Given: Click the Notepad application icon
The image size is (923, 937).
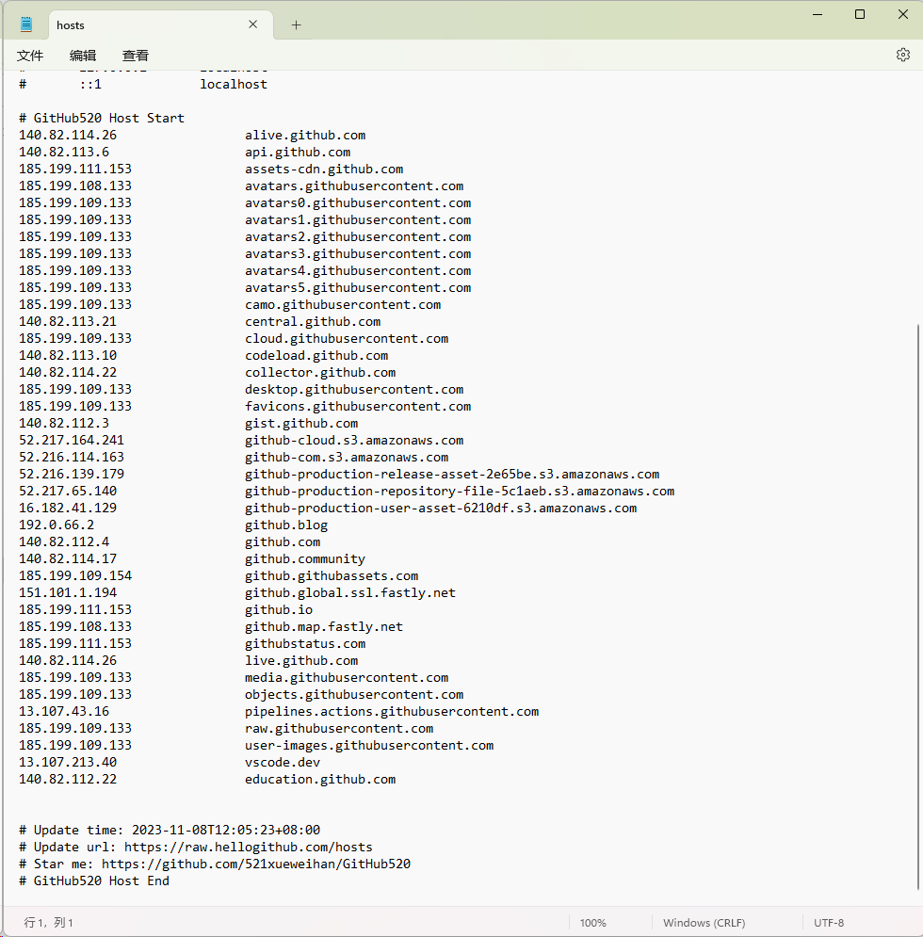Looking at the screenshot, I should [26, 24].
